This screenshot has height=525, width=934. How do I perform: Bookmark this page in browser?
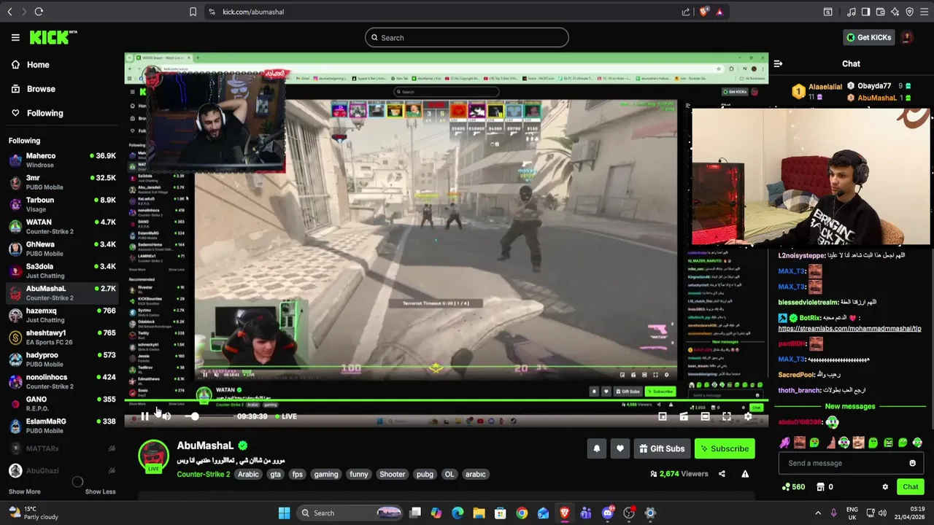click(193, 12)
